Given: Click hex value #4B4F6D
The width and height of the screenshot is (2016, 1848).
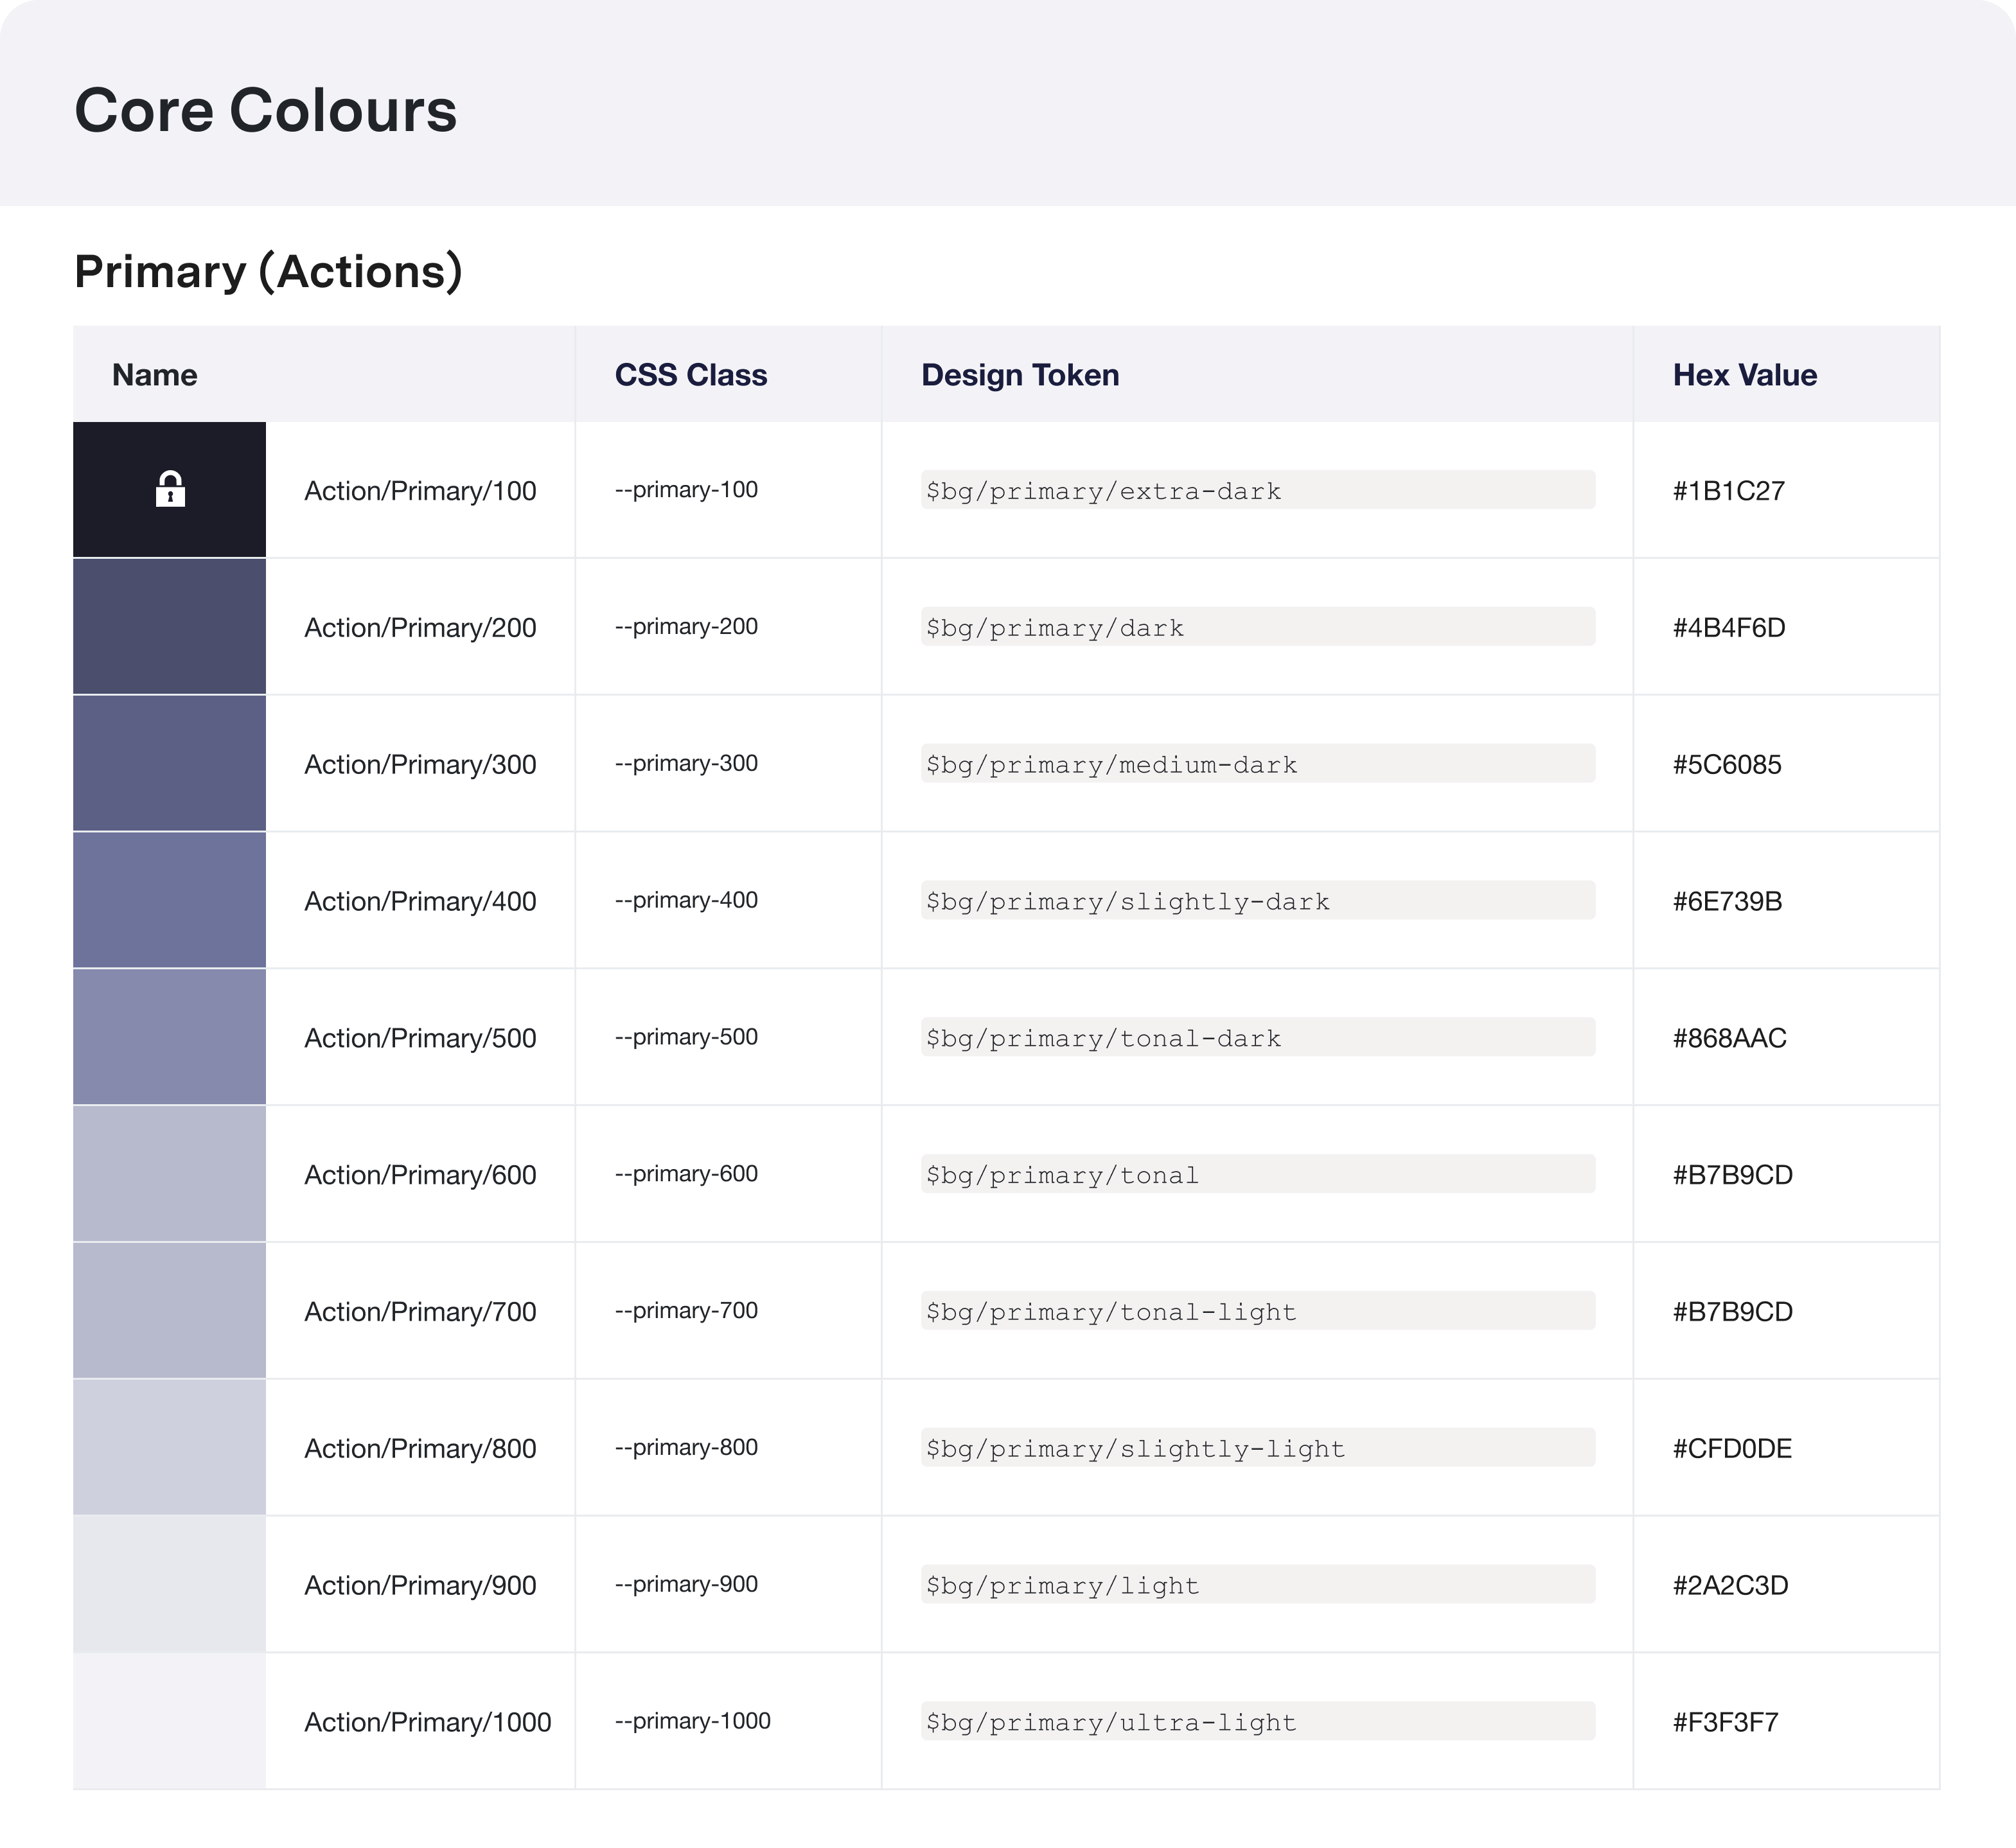Looking at the screenshot, I should (x=1728, y=628).
